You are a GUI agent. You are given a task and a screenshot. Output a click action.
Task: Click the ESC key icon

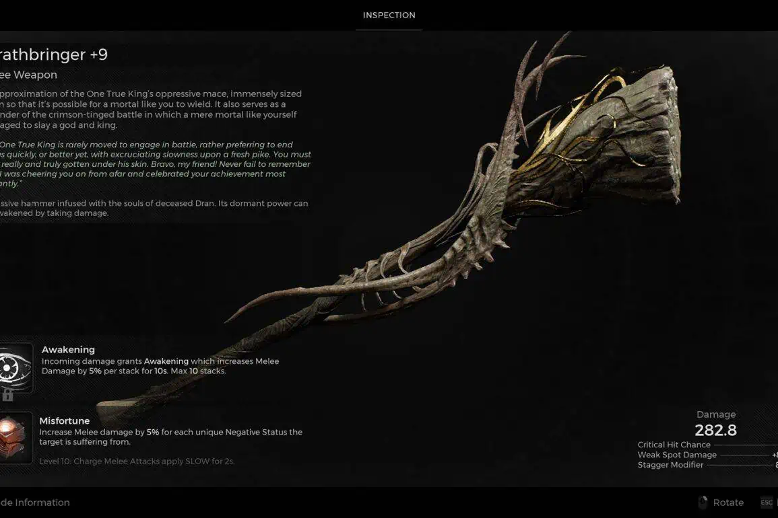coord(767,502)
